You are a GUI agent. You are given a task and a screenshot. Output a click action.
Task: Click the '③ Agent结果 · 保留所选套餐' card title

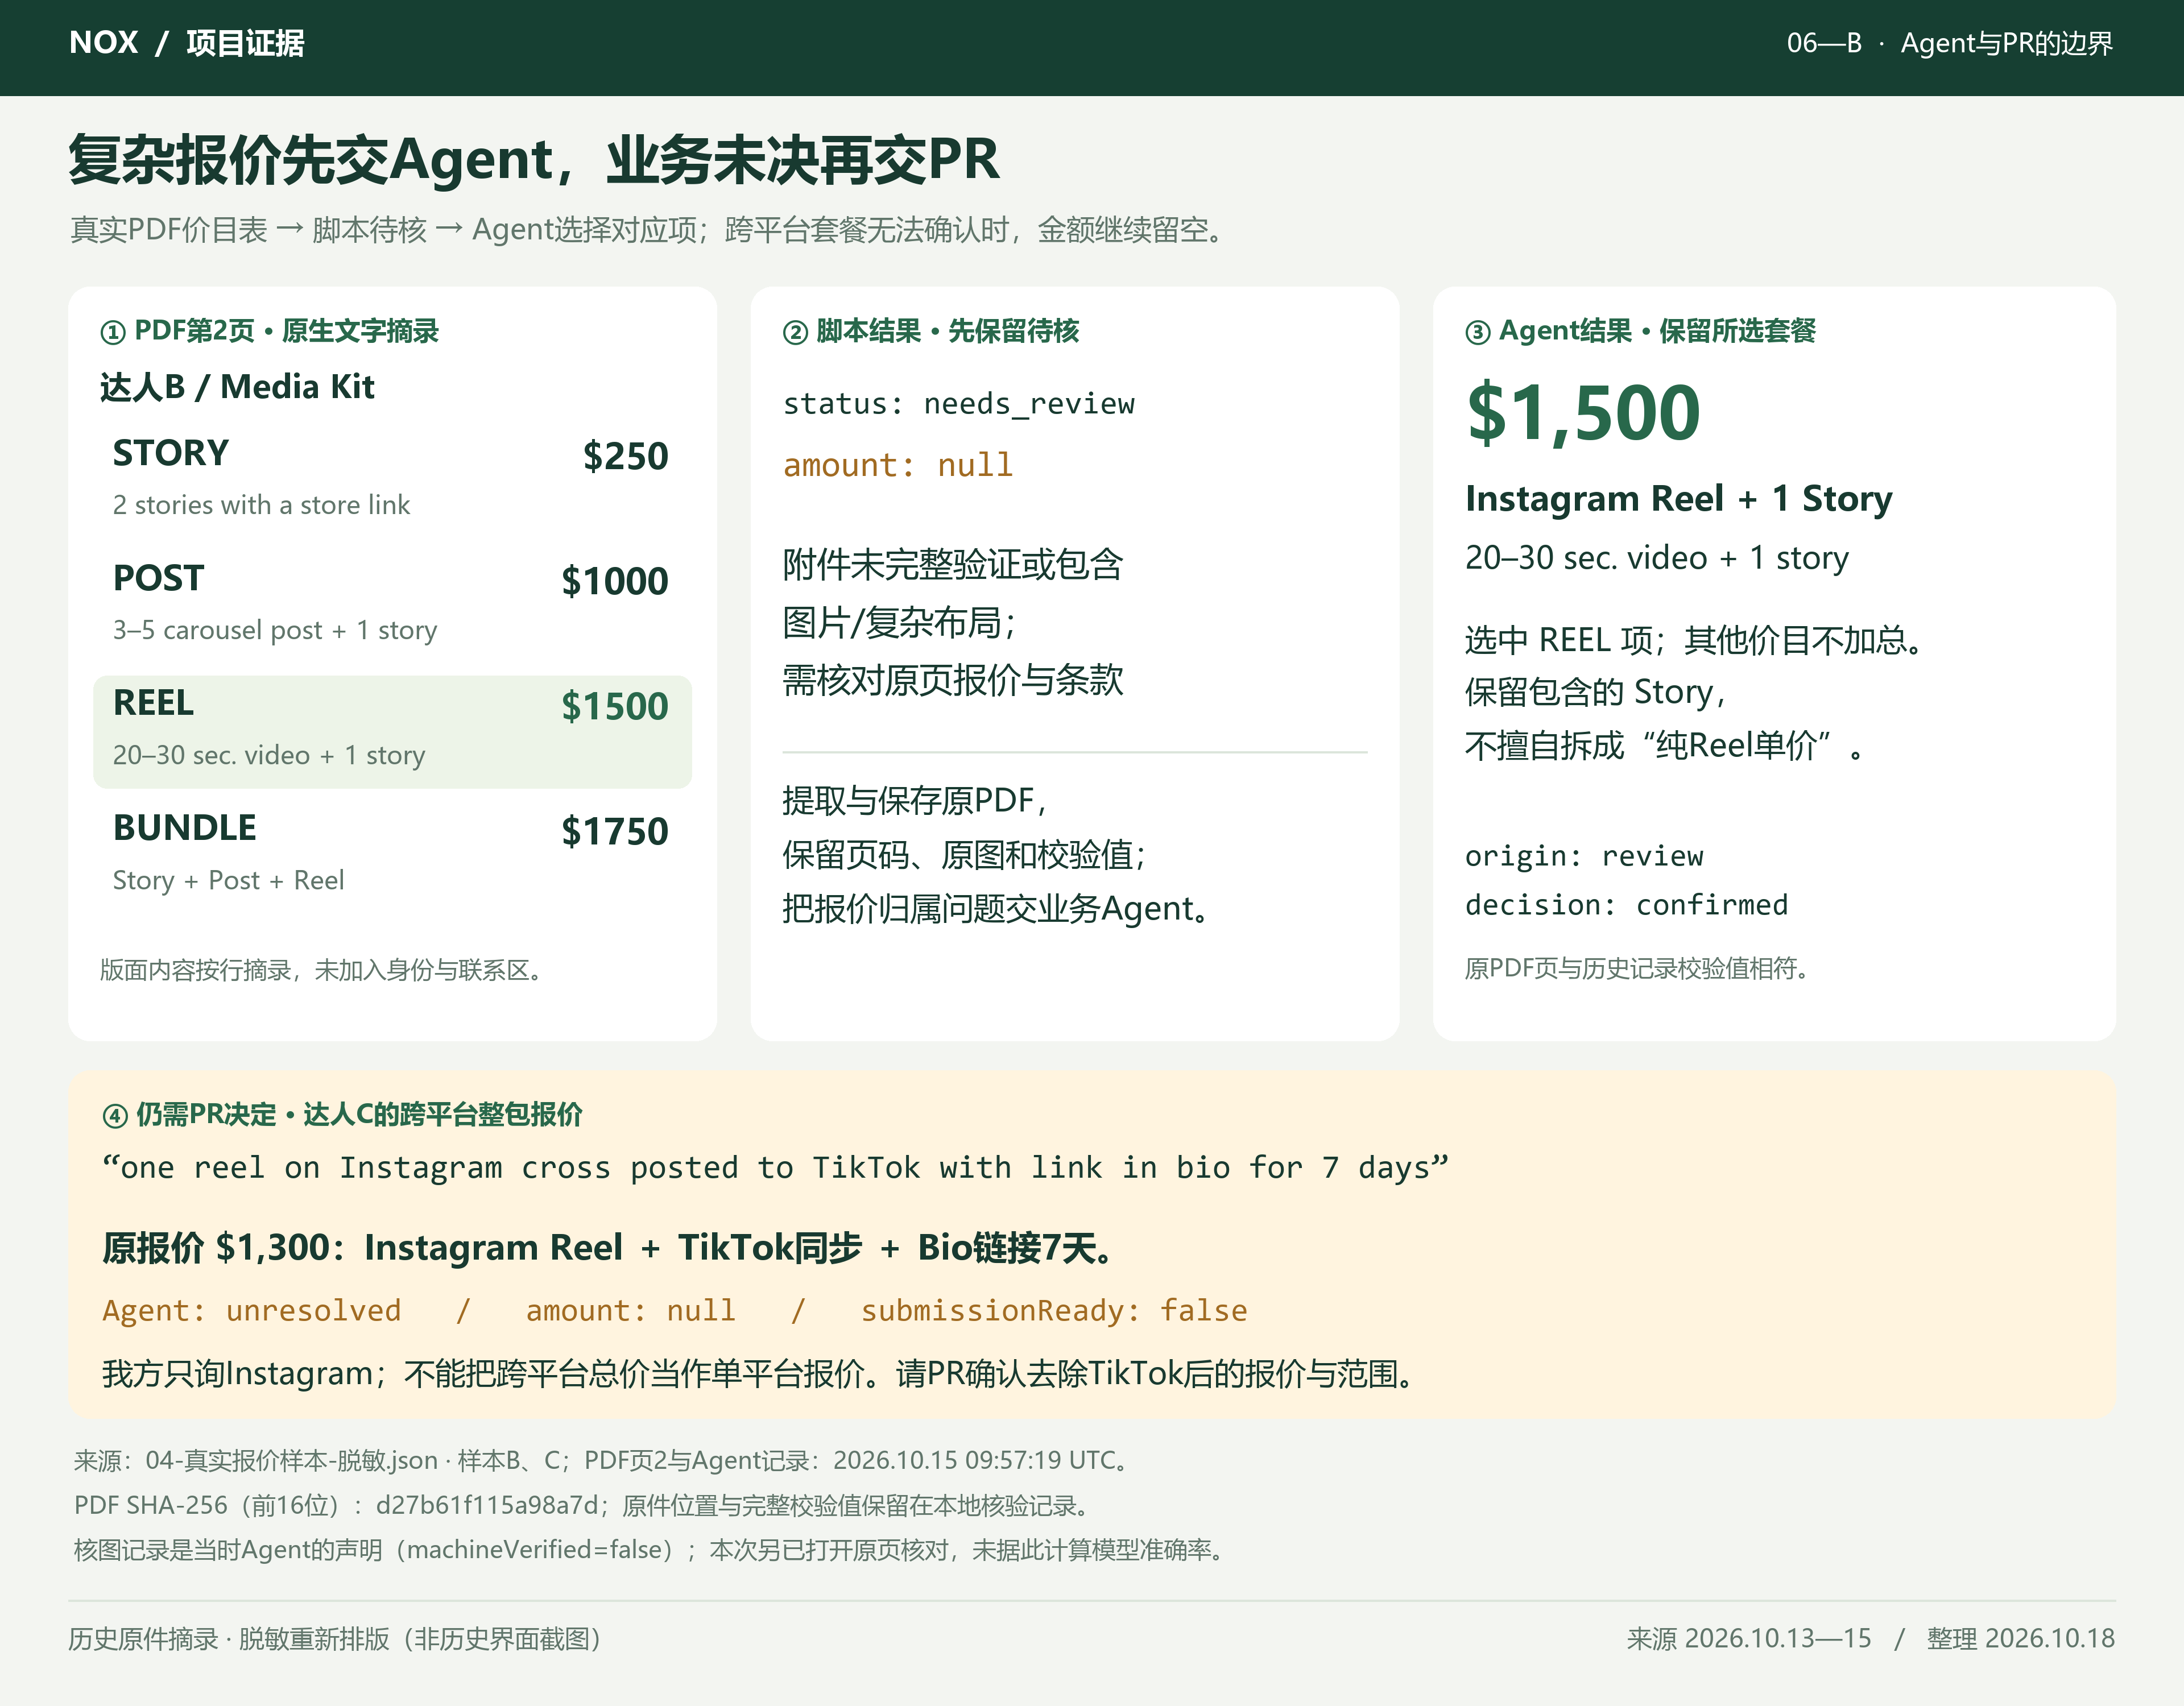[1640, 331]
